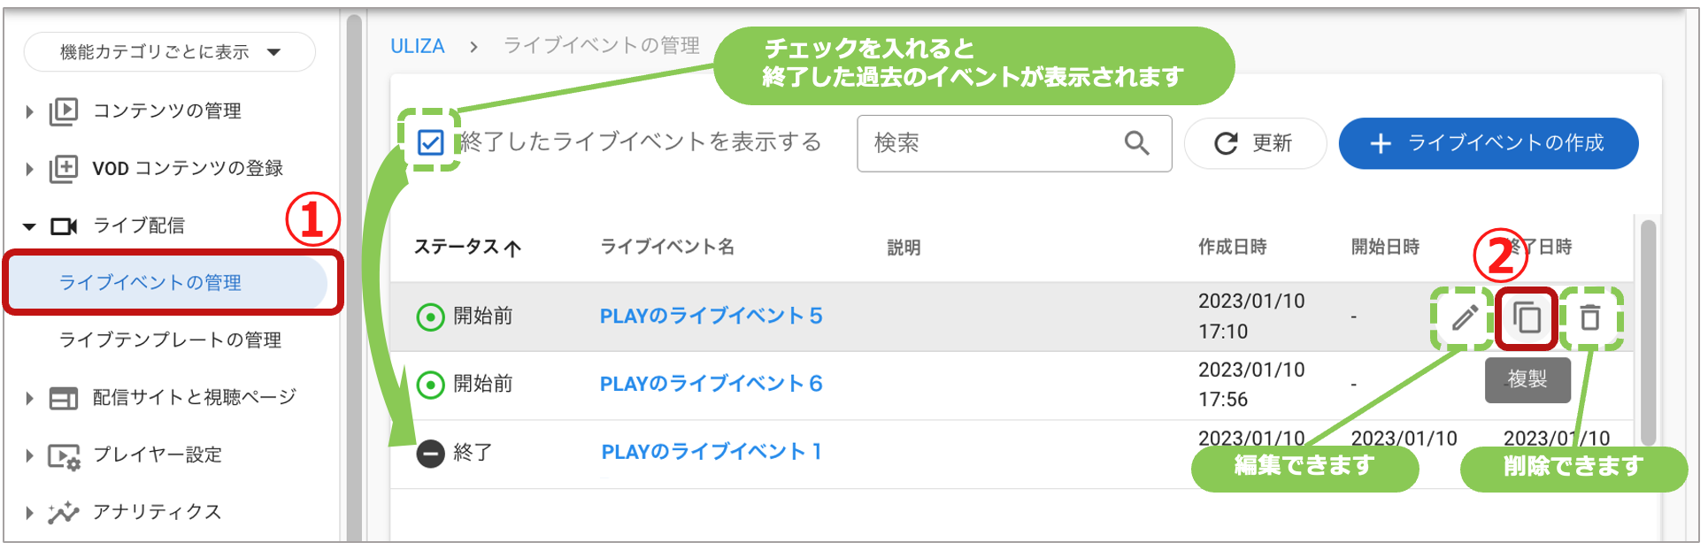Viewport: 1708px width, 550px height.
Task: Collapse the ライブ配信 section arrow
Action: (x=29, y=226)
